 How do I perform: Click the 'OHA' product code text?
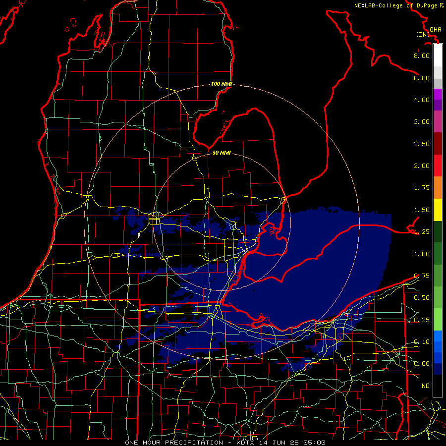tap(436, 30)
